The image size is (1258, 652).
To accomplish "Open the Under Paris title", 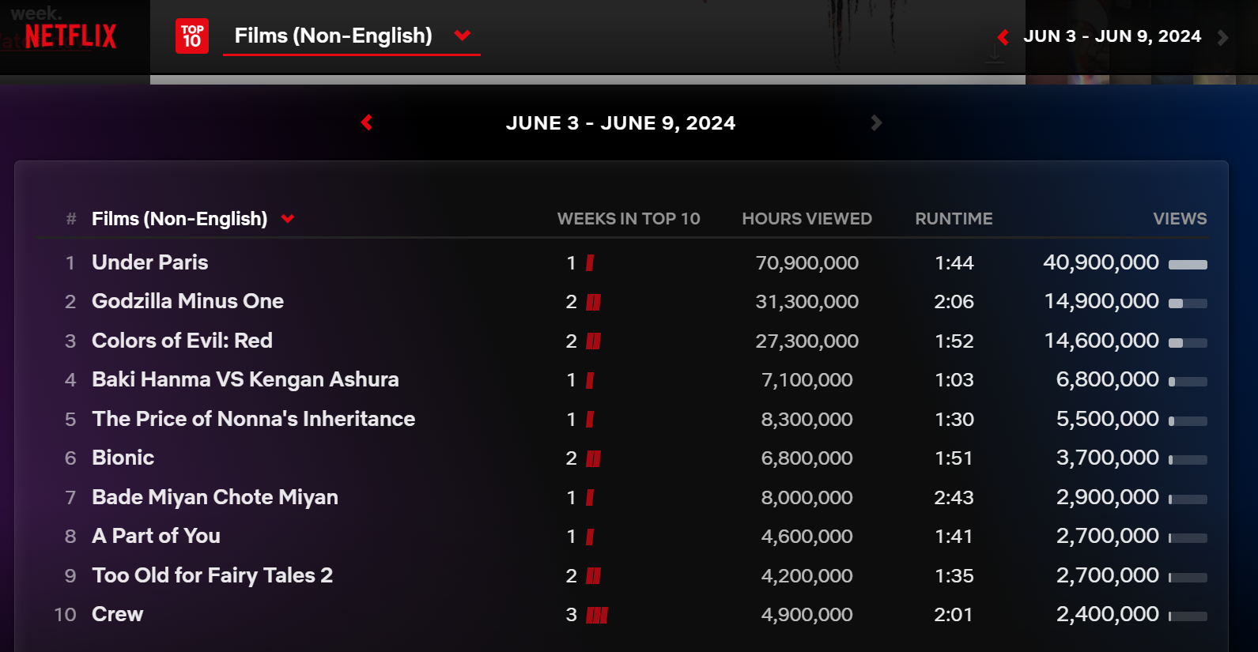I will pyautogui.click(x=150, y=262).
